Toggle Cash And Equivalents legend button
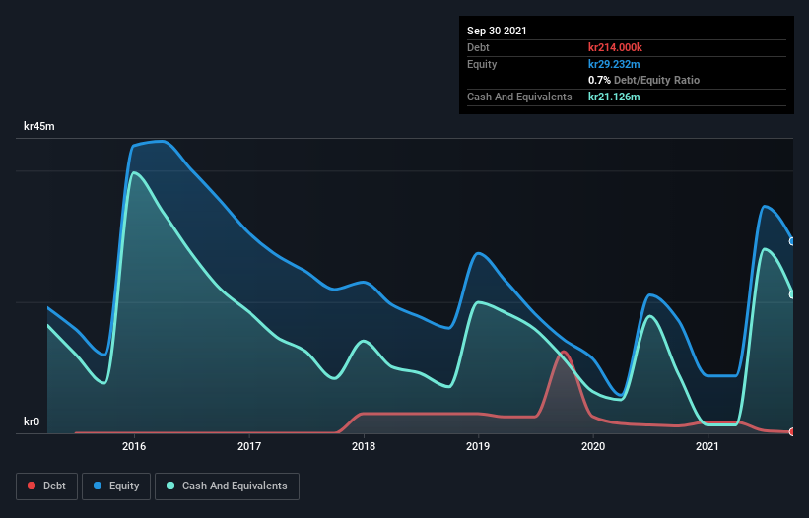 click(227, 486)
